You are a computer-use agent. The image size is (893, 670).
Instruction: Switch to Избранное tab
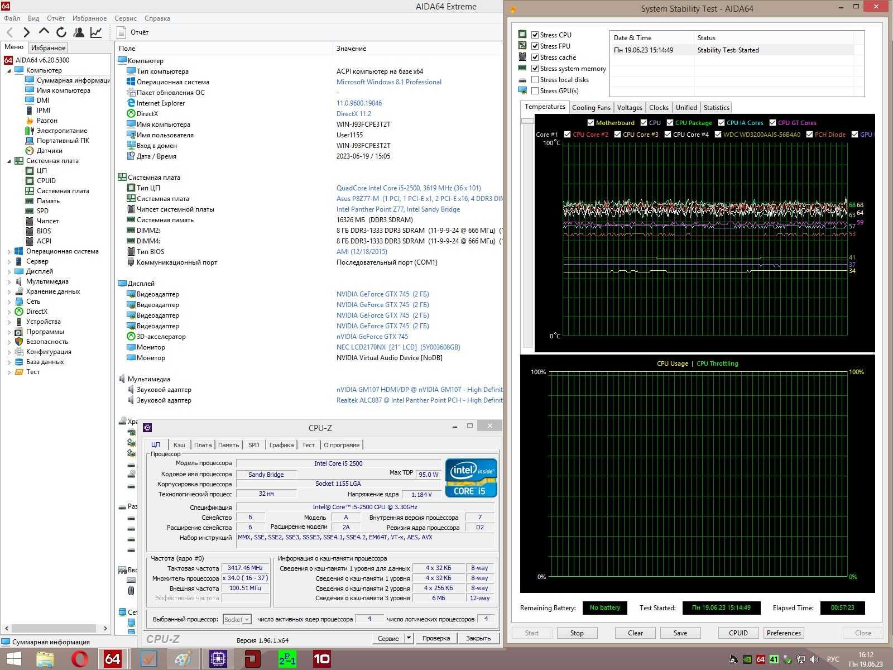(x=48, y=48)
